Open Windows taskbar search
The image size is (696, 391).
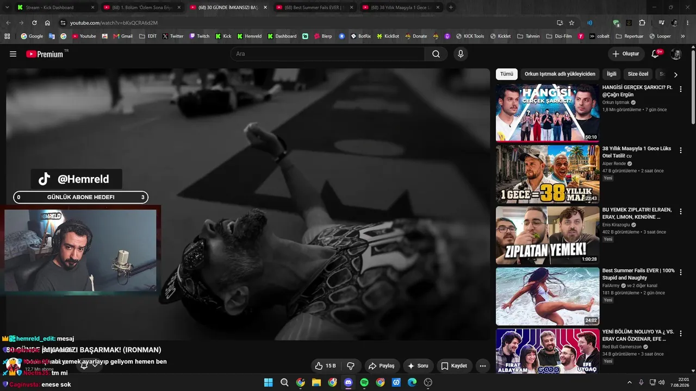(284, 382)
